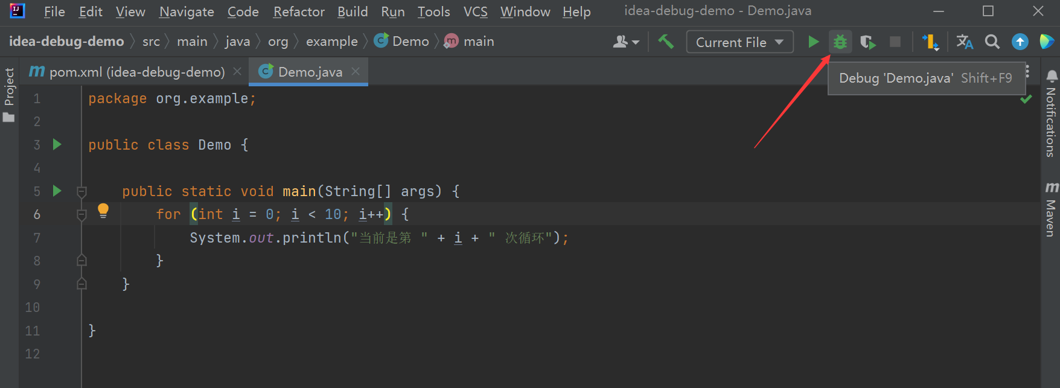Click the green Run button in toolbar

point(813,42)
